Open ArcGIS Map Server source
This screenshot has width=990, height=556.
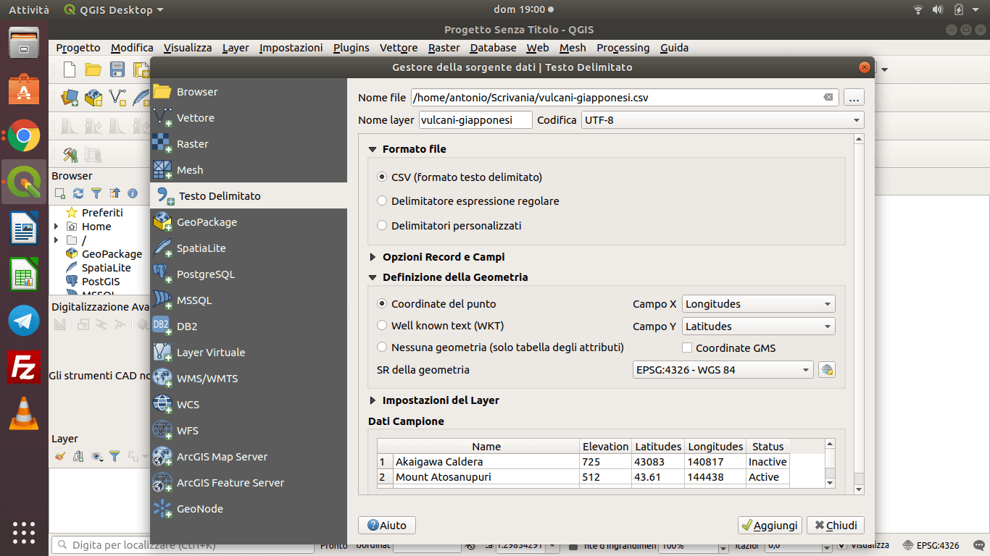pos(249,457)
